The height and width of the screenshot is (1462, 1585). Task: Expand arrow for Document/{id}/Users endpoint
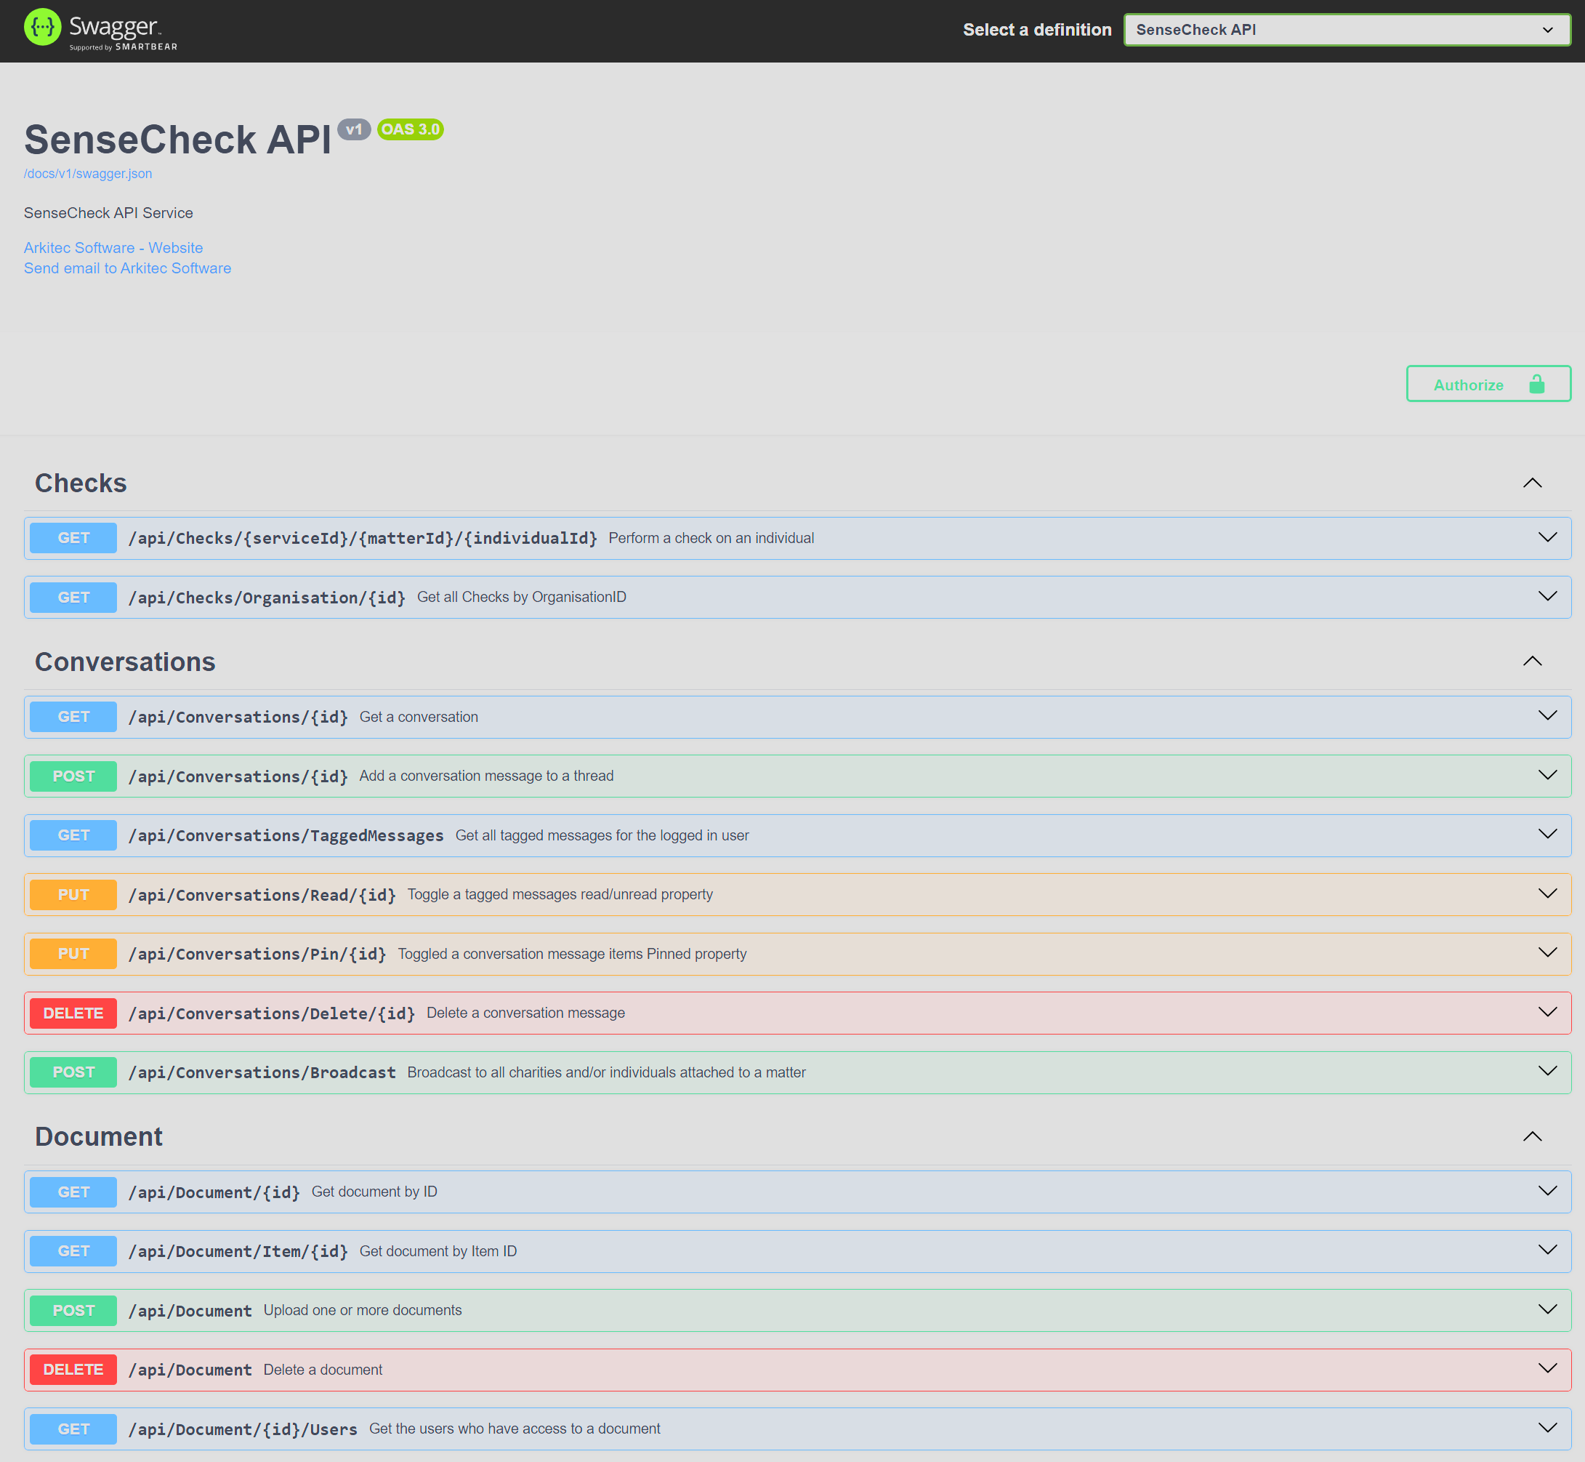[x=1547, y=1429]
